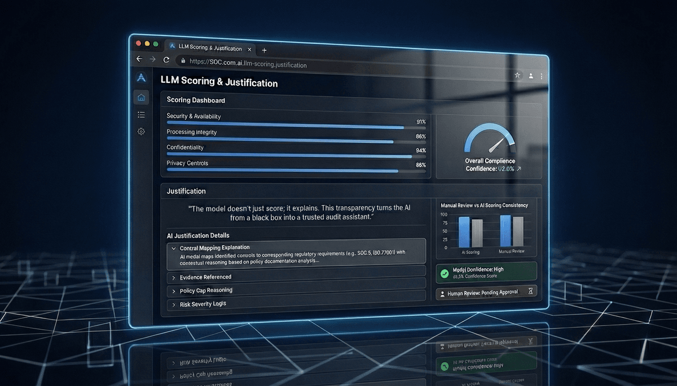The height and width of the screenshot is (386, 677).
Task: Click the Processing Integrity label
Action: pos(192,132)
